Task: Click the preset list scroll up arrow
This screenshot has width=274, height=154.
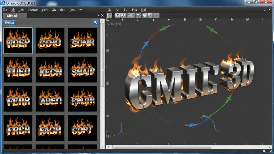Action: point(102,21)
